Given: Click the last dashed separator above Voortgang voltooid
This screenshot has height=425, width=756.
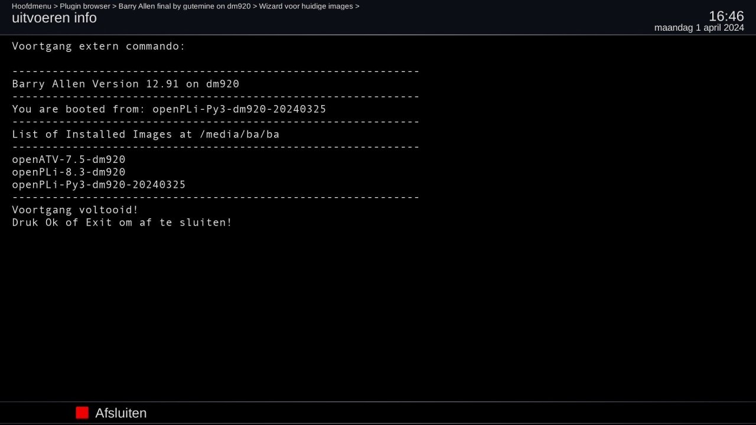Looking at the screenshot, I should coord(216,197).
